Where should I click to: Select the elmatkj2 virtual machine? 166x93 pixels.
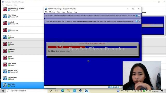pyautogui.click(x=23, y=23)
